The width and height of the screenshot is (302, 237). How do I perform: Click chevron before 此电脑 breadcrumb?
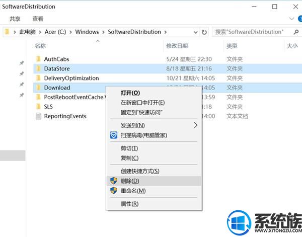[15, 32]
